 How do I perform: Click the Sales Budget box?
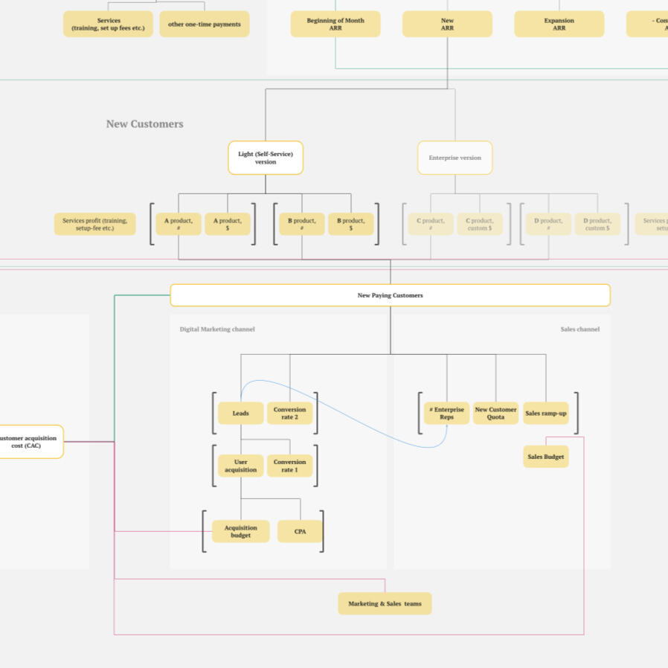[545, 457]
